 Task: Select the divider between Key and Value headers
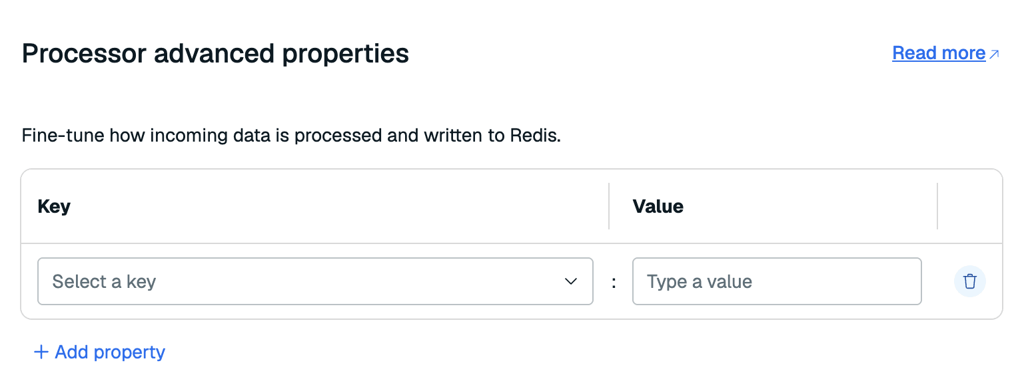(609, 206)
